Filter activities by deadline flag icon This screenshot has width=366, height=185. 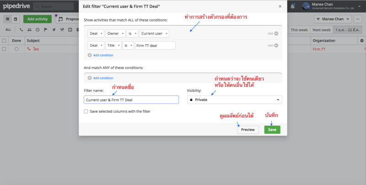tap(45, 30)
